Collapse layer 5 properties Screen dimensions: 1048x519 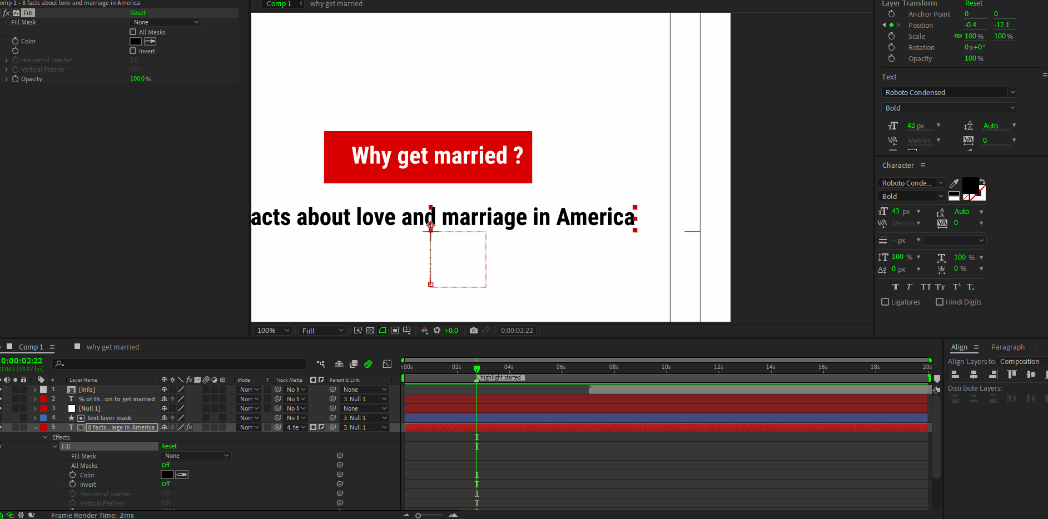pyautogui.click(x=36, y=427)
